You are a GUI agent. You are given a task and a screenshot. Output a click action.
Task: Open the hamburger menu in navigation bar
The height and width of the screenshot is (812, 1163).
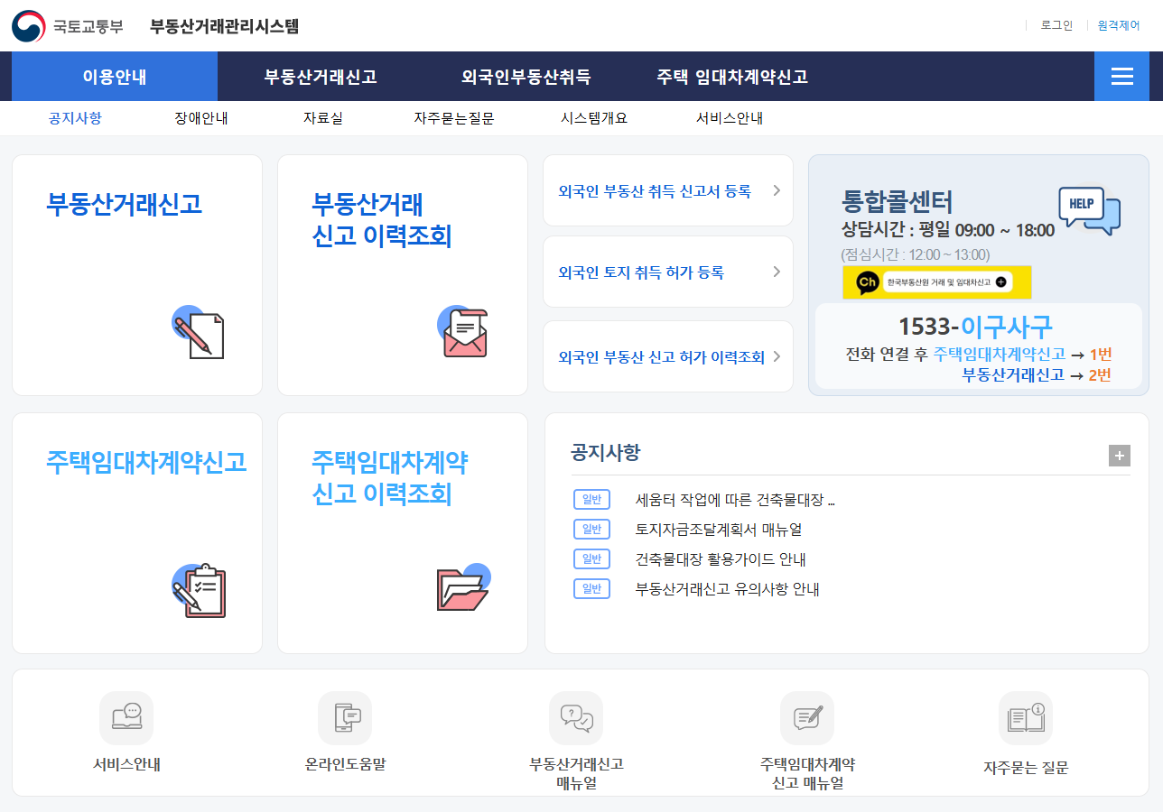(x=1121, y=77)
